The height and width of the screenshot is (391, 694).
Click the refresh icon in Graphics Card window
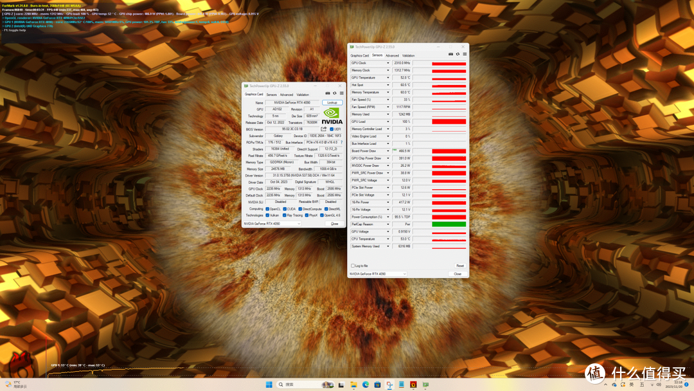click(335, 93)
